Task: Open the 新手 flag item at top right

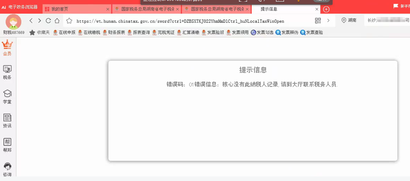Action: (401, 6)
